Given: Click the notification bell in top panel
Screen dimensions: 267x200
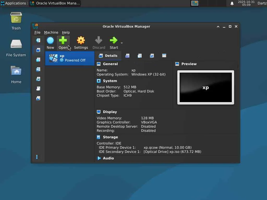Looking at the screenshot, I should 232,3.
